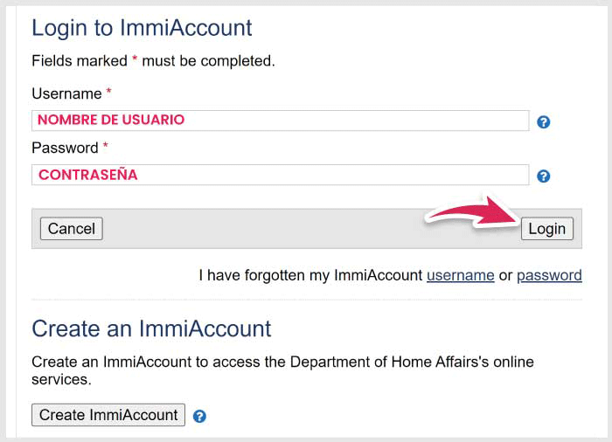612x442 pixels.
Task: Click the "Fields marked * must be completed" note
Action: [x=153, y=61]
